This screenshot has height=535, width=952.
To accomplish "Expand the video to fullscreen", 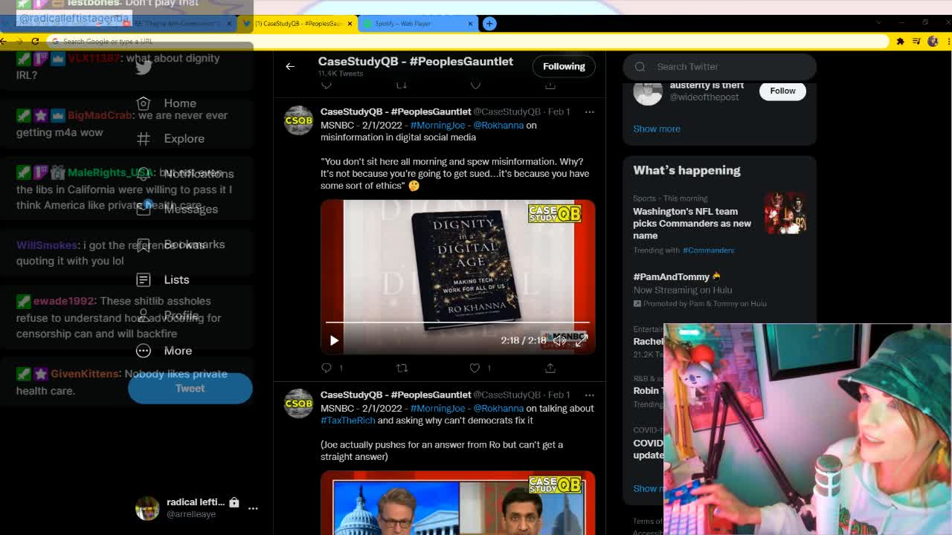I will point(581,340).
